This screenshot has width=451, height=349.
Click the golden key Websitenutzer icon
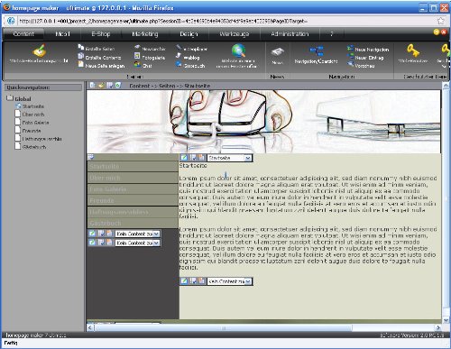pyautogui.click(x=413, y=51)
